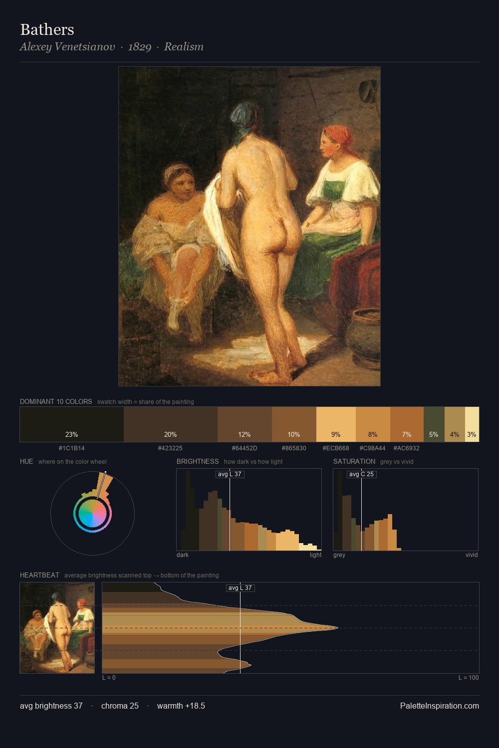
Task: Click the hex code #C98A44
Action: tap(373, 448)
